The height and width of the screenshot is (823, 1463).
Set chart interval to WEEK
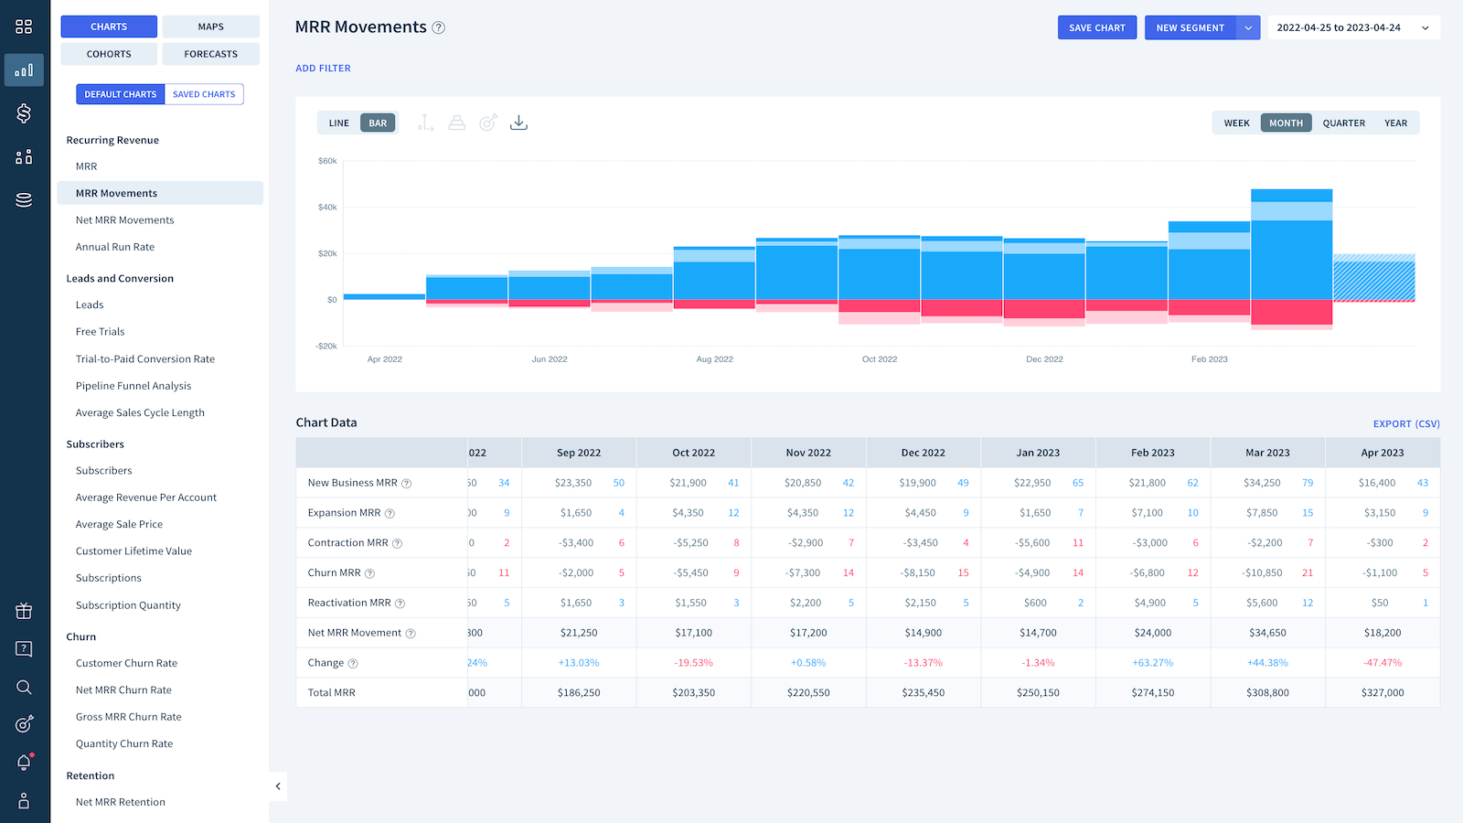pyautogui.click(x=1236, y=123)
